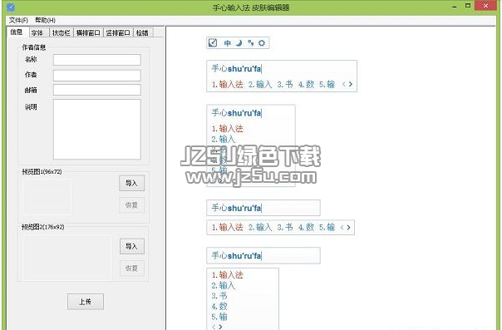Select 2.输入 in bottom vertical candidate list
Viewport: 502px width, 330px height.
[223, 285]
